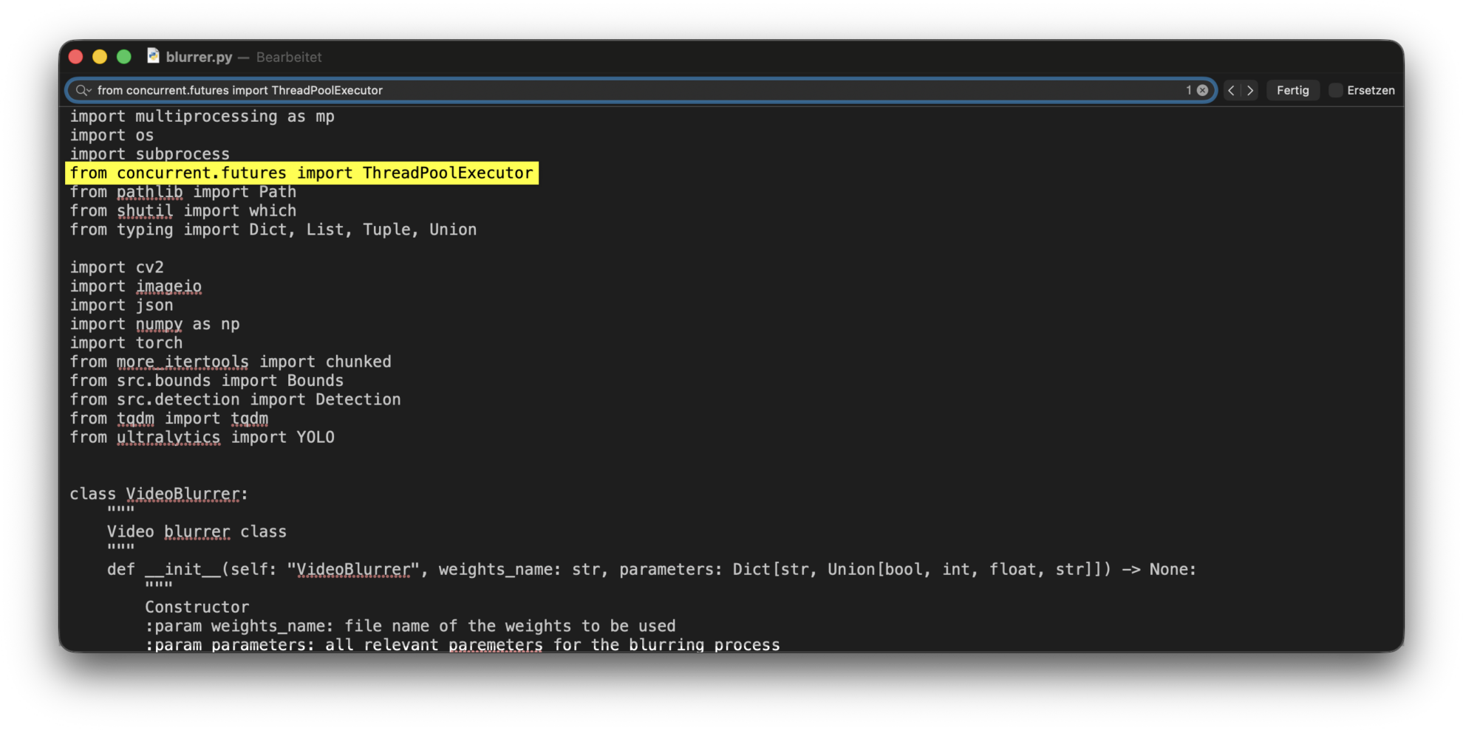Click the underlined word paremeters in docstring

495,644
